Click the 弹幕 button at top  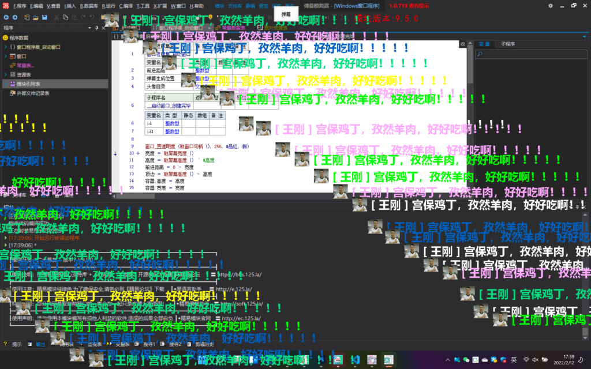[x=294, y=12]
